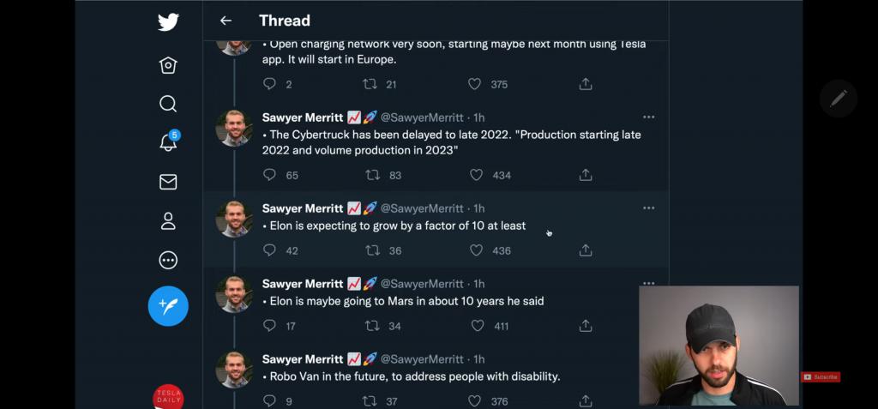Open the More circle icon in sidebar

(168, 260)
